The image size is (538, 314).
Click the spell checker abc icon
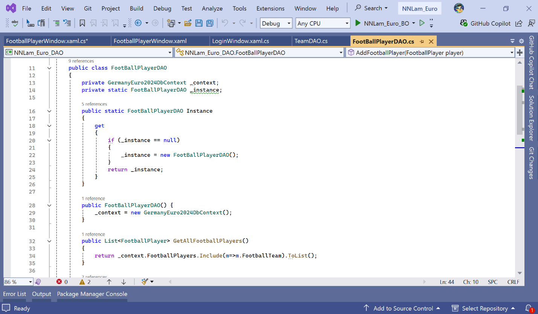click(x=15, y=23)
